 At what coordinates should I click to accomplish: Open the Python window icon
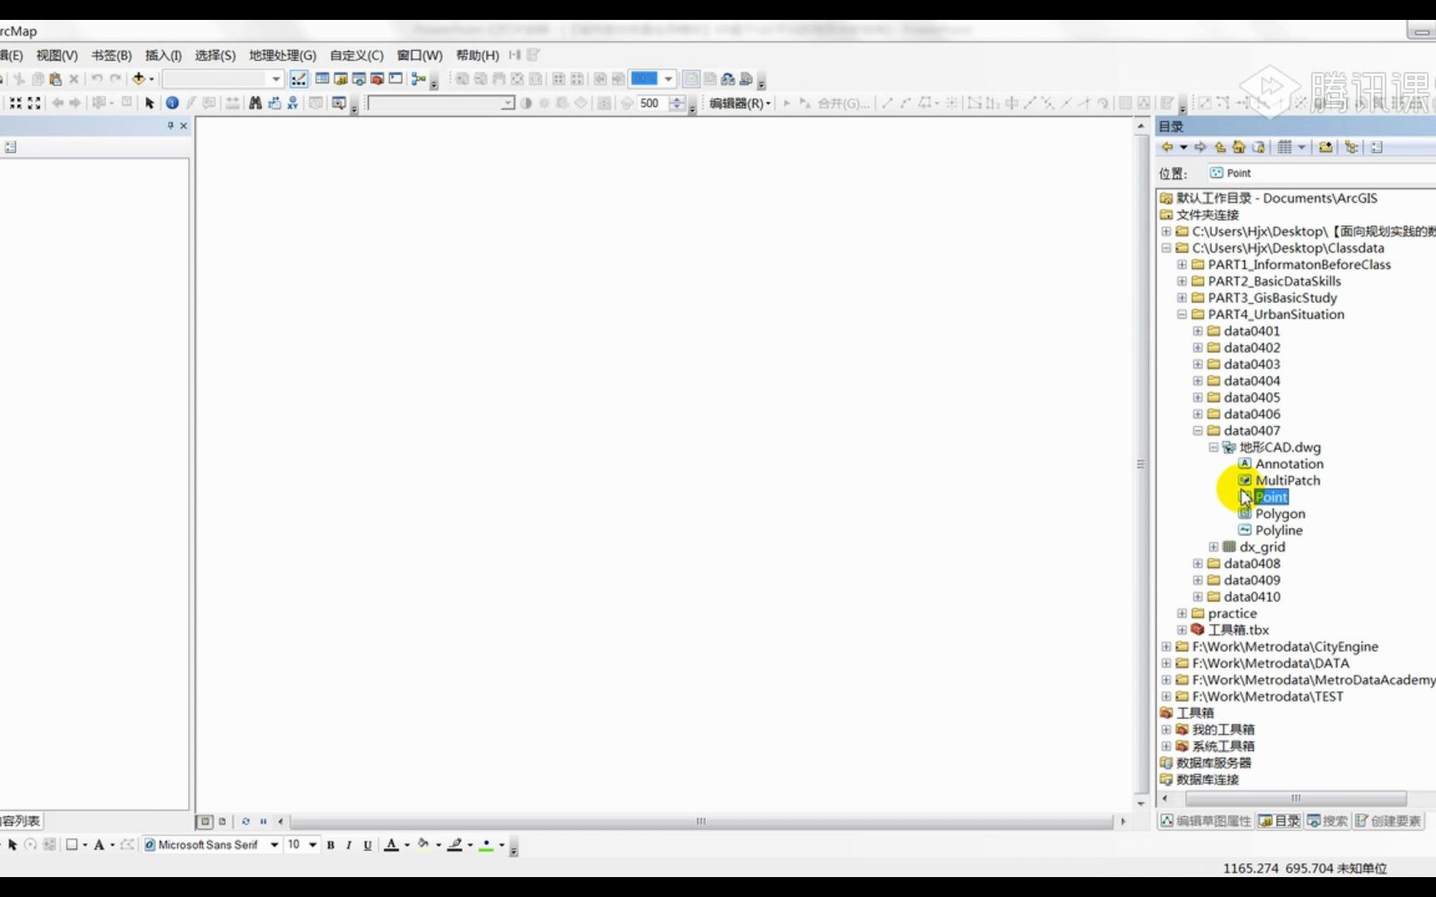pyautogui.click(x=396, y=79)
